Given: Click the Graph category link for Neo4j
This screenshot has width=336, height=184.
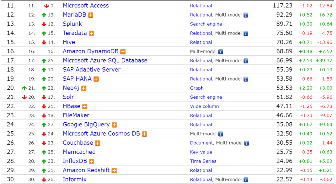Looking at the screenshot, I should click(197, 88).
